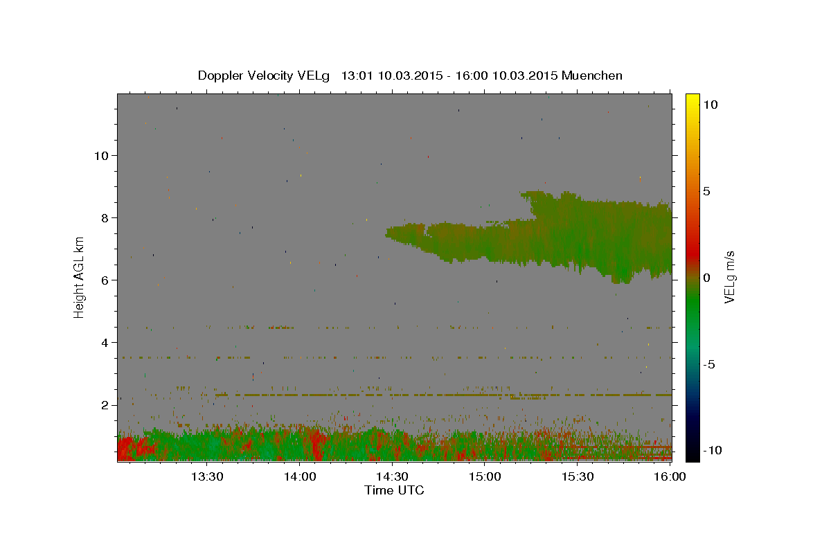
Task: Click the colorbar tick label 5
Action: pos(706,191)
